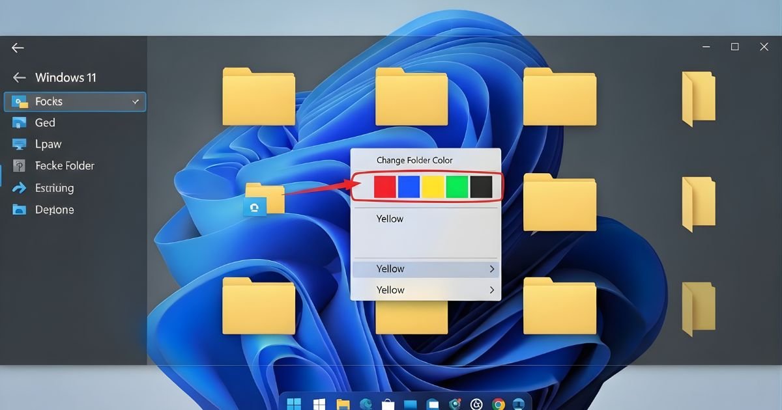Pick the green folder color swatch

[457, 187]
